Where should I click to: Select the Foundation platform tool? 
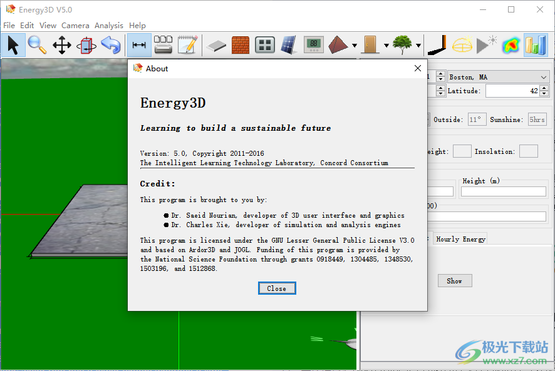[216, 46]
